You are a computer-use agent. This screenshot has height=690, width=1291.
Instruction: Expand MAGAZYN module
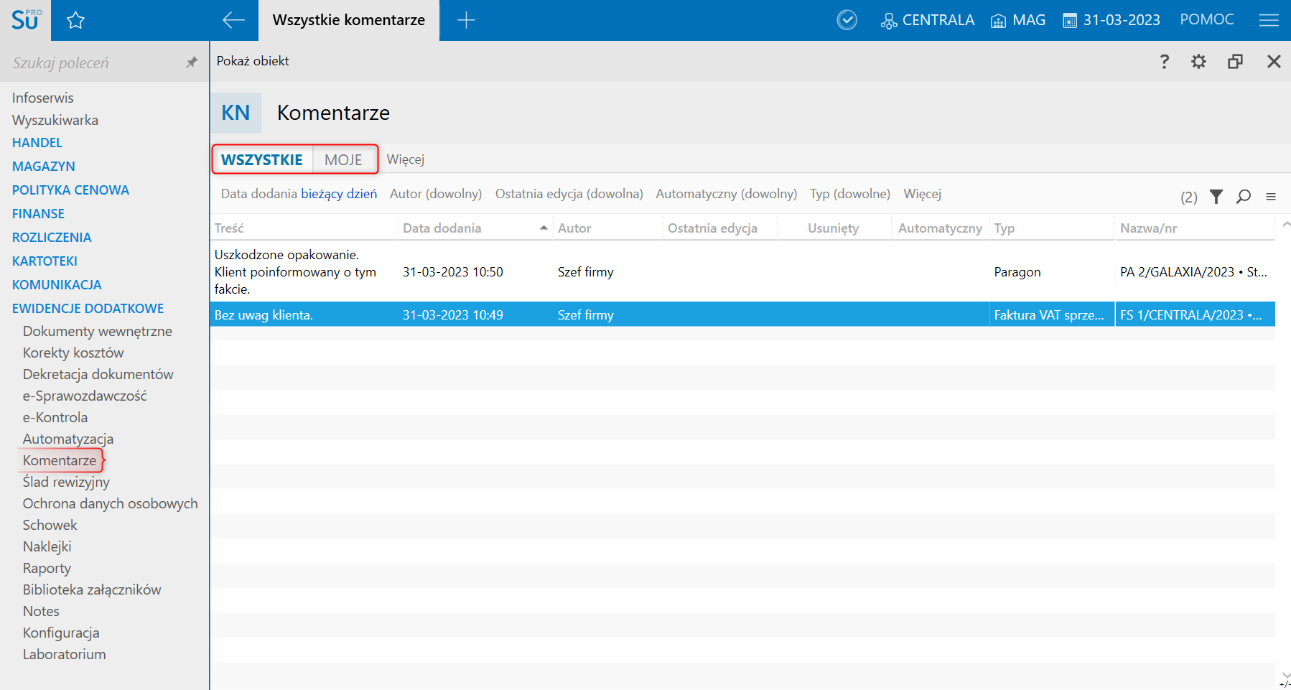point(43,167)
